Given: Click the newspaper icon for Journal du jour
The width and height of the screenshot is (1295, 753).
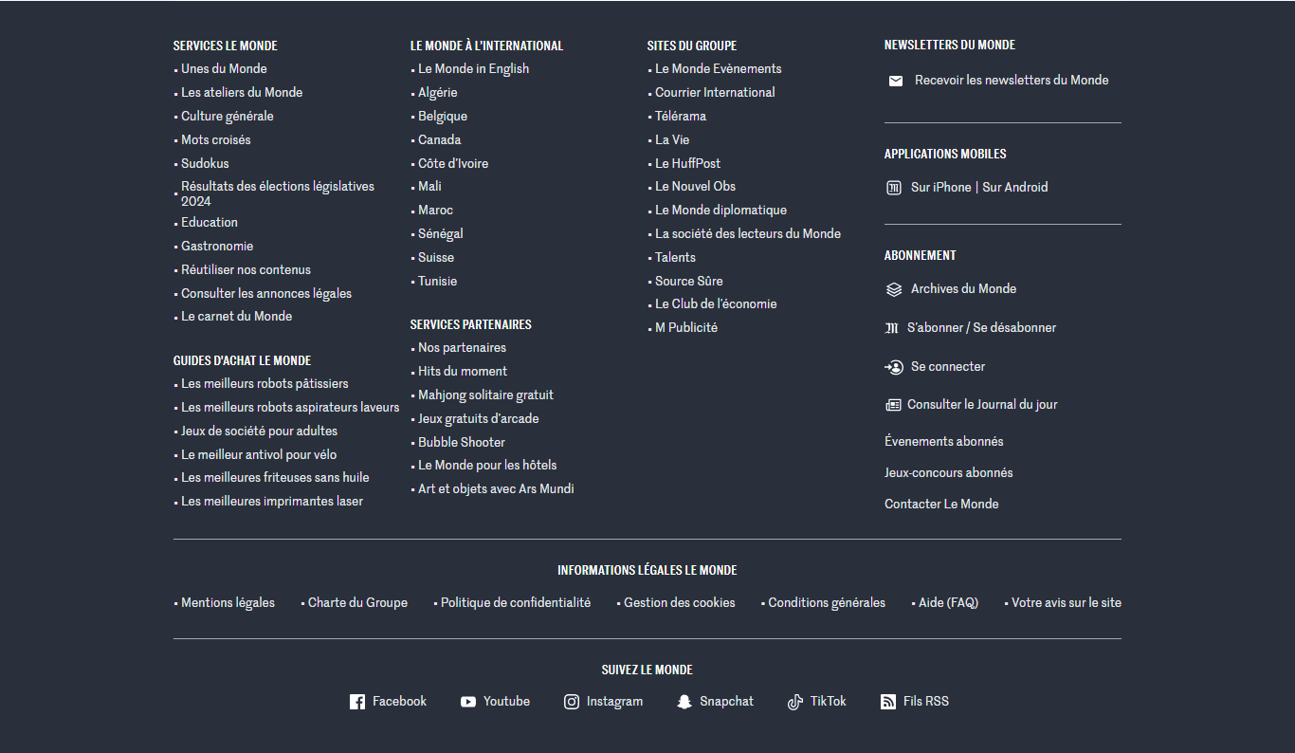Looking at the screenshot, I should (x=893, y=405).
